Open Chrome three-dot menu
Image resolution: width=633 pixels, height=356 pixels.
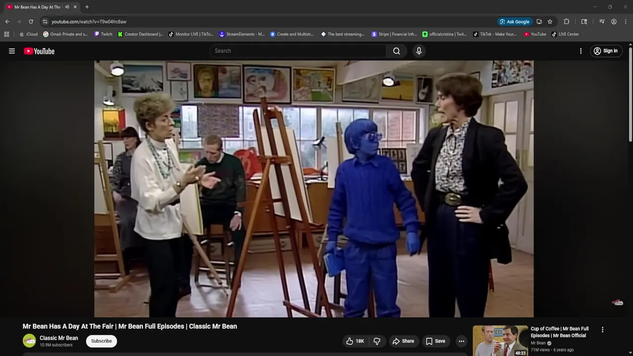click(x=626, y=22)
